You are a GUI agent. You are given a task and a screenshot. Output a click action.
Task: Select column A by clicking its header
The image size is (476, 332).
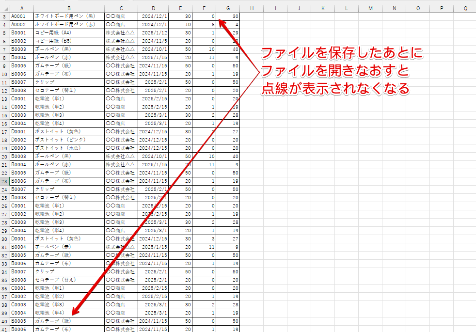tap(22, 8)
